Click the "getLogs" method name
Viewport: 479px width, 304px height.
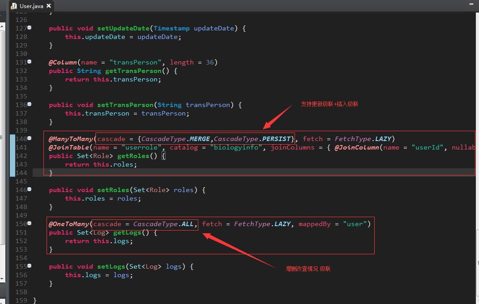click(127, 233)
